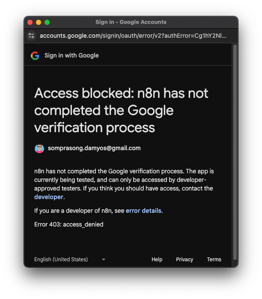Image resolution: width=262 pixels, height=299 pixels.
Task: Maximize window with the green button
Action: coord(47,22)
